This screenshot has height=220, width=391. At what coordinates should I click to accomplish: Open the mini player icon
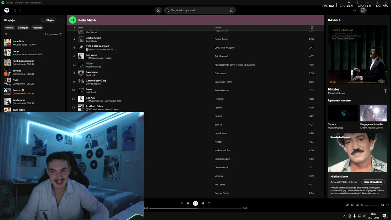tap(382, 205)
